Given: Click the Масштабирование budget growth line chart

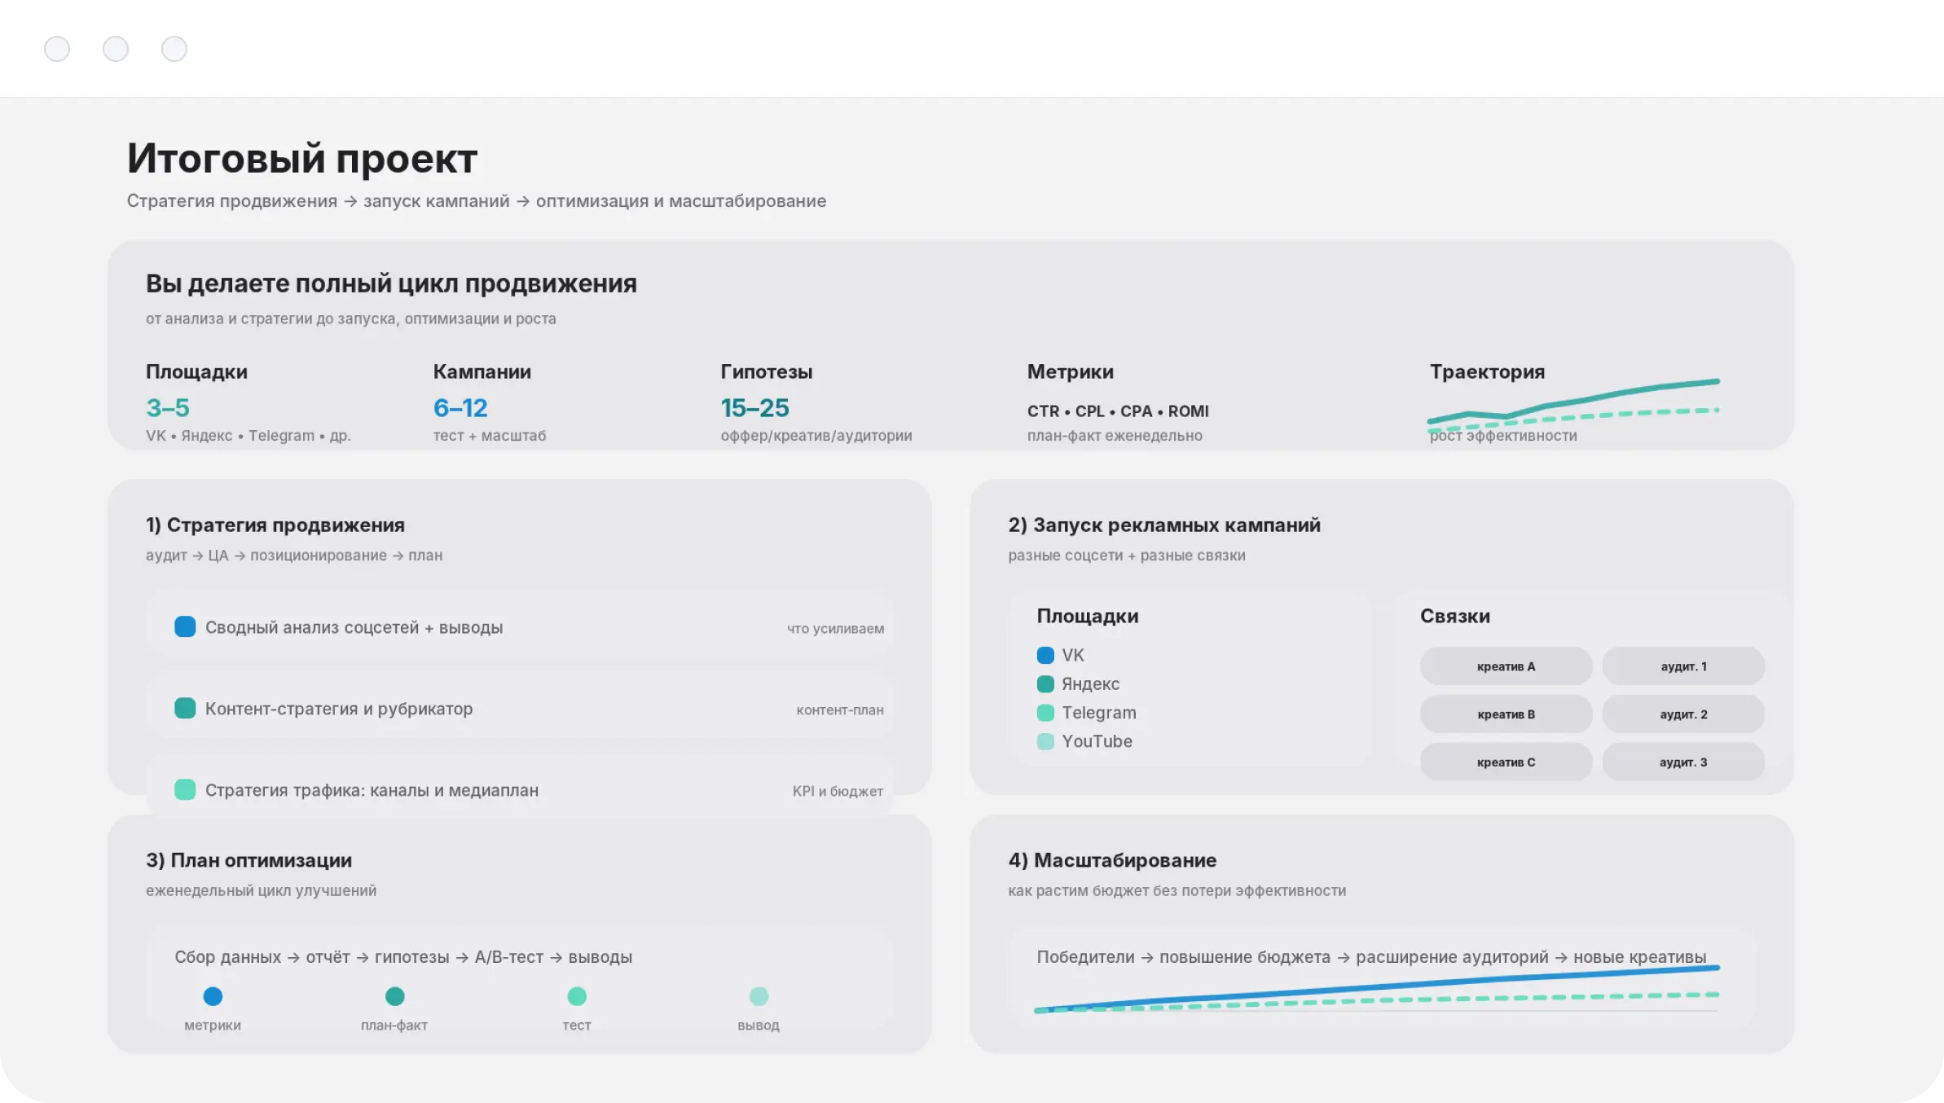Looking at the screenshot, I should click(x=1377, y=991).
